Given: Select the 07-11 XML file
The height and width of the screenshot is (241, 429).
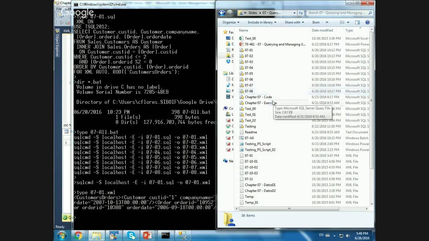Looking at the screenshot, I should coord(249,179).
